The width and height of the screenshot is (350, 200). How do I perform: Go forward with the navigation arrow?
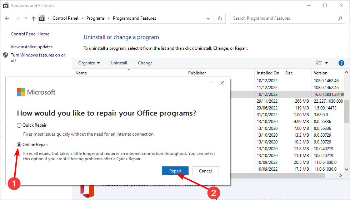tap(17, 18)
